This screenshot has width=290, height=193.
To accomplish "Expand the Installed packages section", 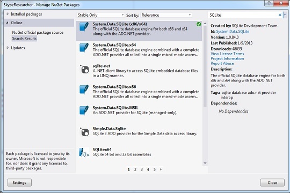I will (x=8, y=14).
